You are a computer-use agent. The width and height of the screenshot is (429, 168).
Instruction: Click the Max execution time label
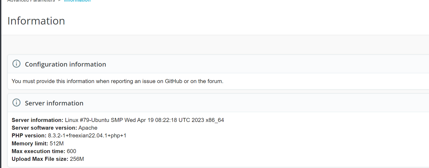pyautogui.click(x=38, y=151)
